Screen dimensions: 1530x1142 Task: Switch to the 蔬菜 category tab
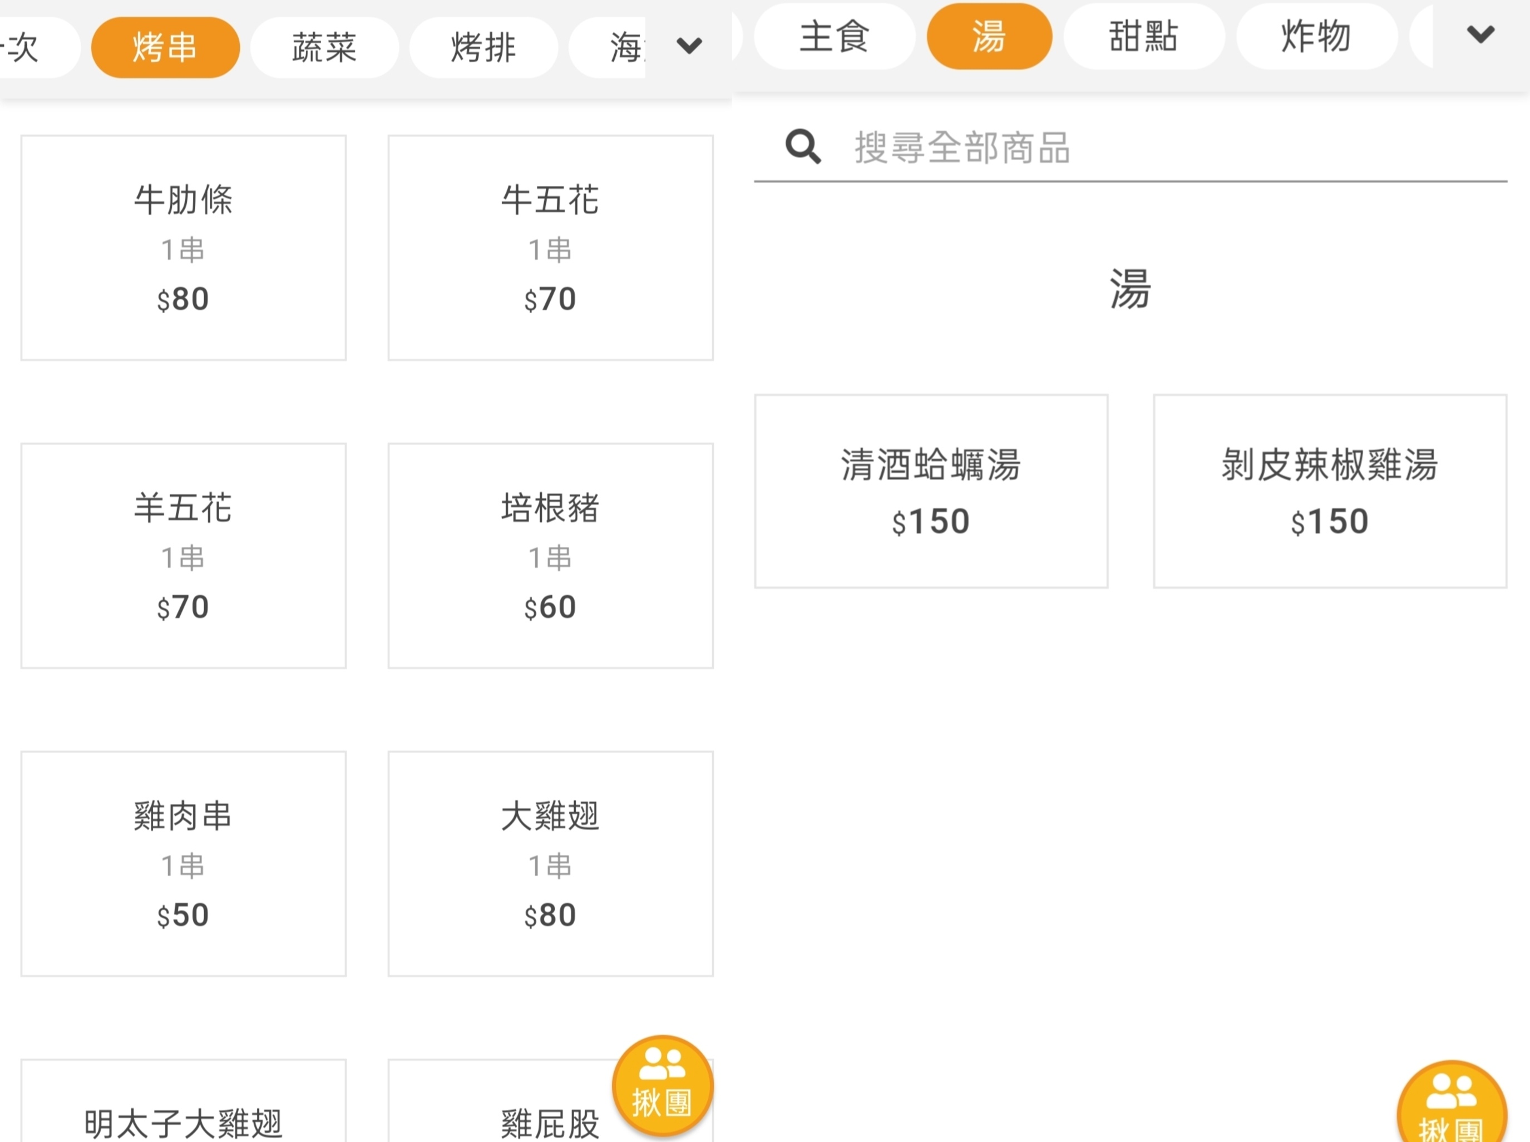pos(324,47)
